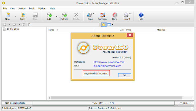Click OK in the About dialog
The width and height of the screenshot is (196, 111).
click(125, 75)
